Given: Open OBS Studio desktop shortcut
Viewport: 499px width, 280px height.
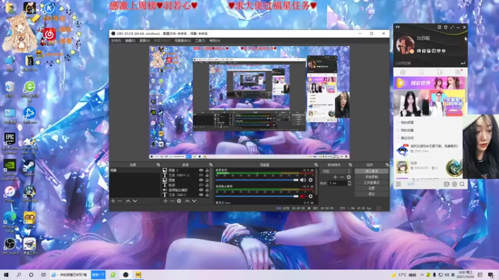Looking at the screenshot, I should click(10, 246).
